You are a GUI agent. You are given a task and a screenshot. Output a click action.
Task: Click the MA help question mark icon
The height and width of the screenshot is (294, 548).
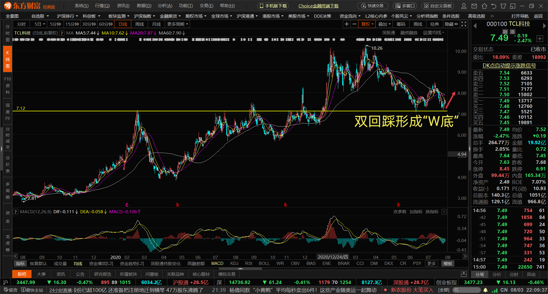(x=61, y=33)
